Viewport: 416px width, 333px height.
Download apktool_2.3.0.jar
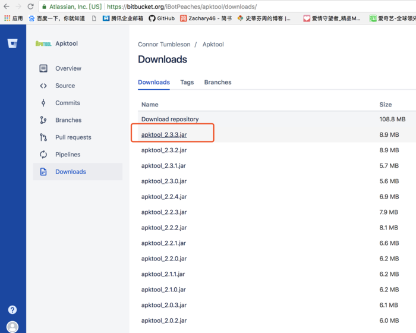164,181
